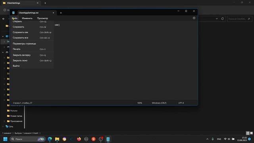Viewport: 254px width, 143px height.
Task: Refresh the Explorer folder view
Action: tap(222, 19)
